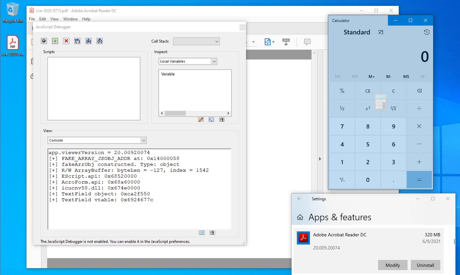
Task: Toggle sign with the +/- calculator key
Action: [x=342, y=180]
